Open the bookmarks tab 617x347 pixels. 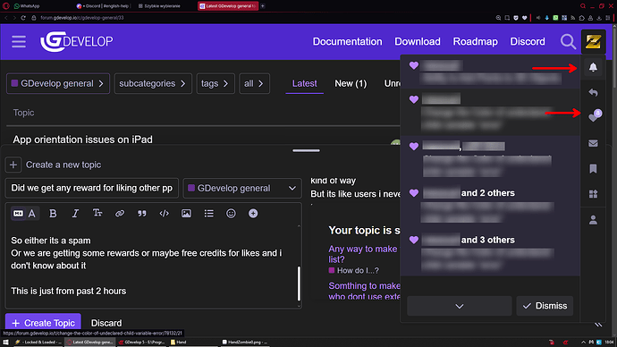593,169
